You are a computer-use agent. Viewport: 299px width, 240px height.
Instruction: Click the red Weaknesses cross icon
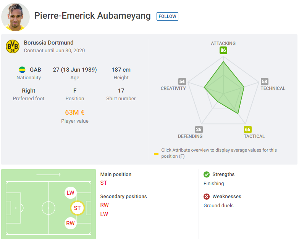(207, 197)
